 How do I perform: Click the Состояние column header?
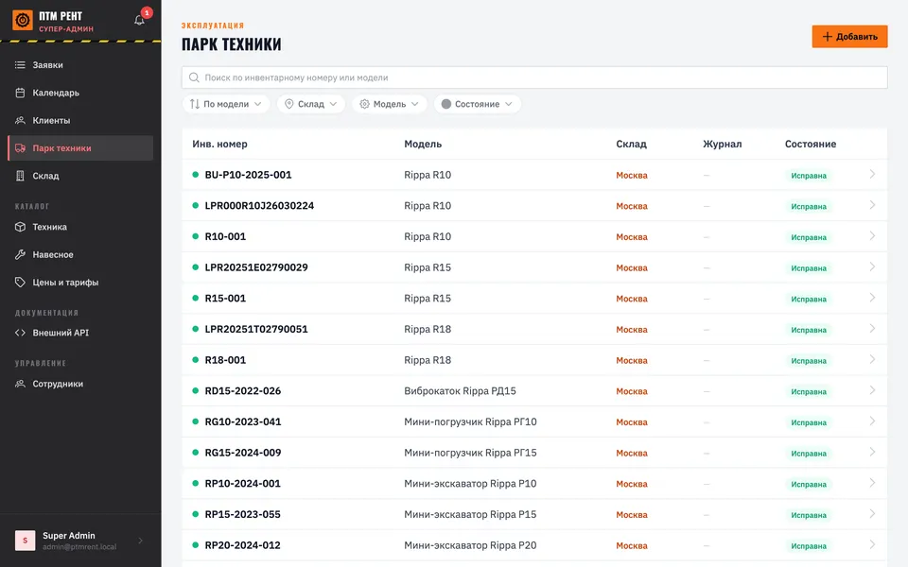pyautogui.click(x=811, y=144)
